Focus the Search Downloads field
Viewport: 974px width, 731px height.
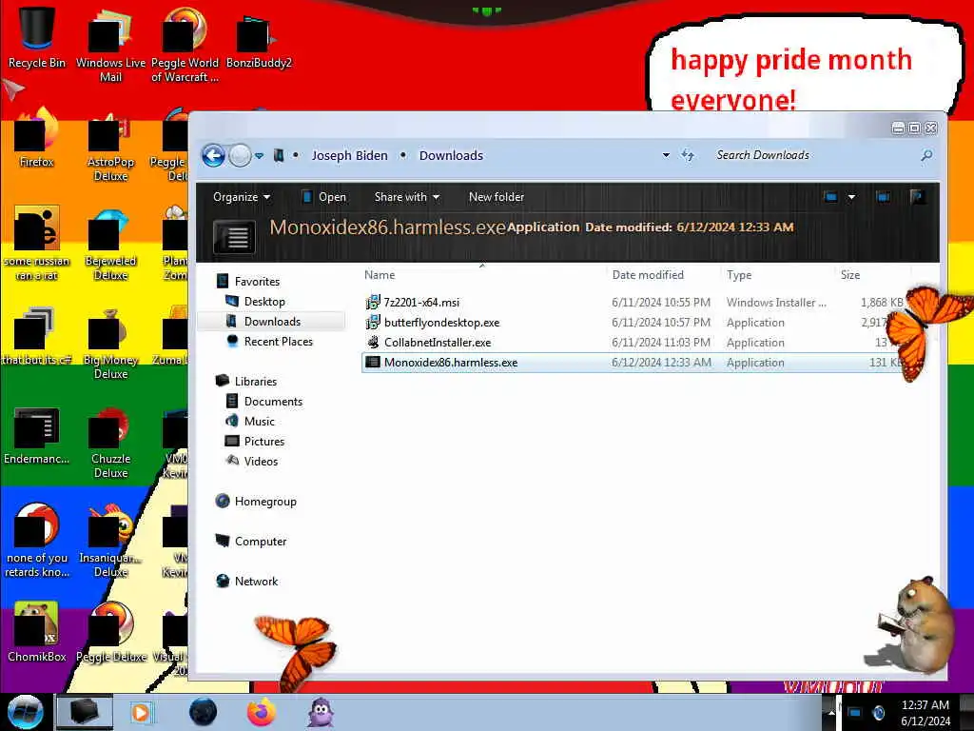(814, 155)
